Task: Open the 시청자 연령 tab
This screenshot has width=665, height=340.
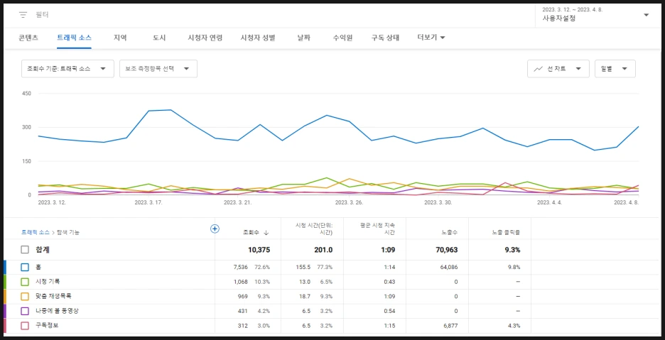Action: 205,38
